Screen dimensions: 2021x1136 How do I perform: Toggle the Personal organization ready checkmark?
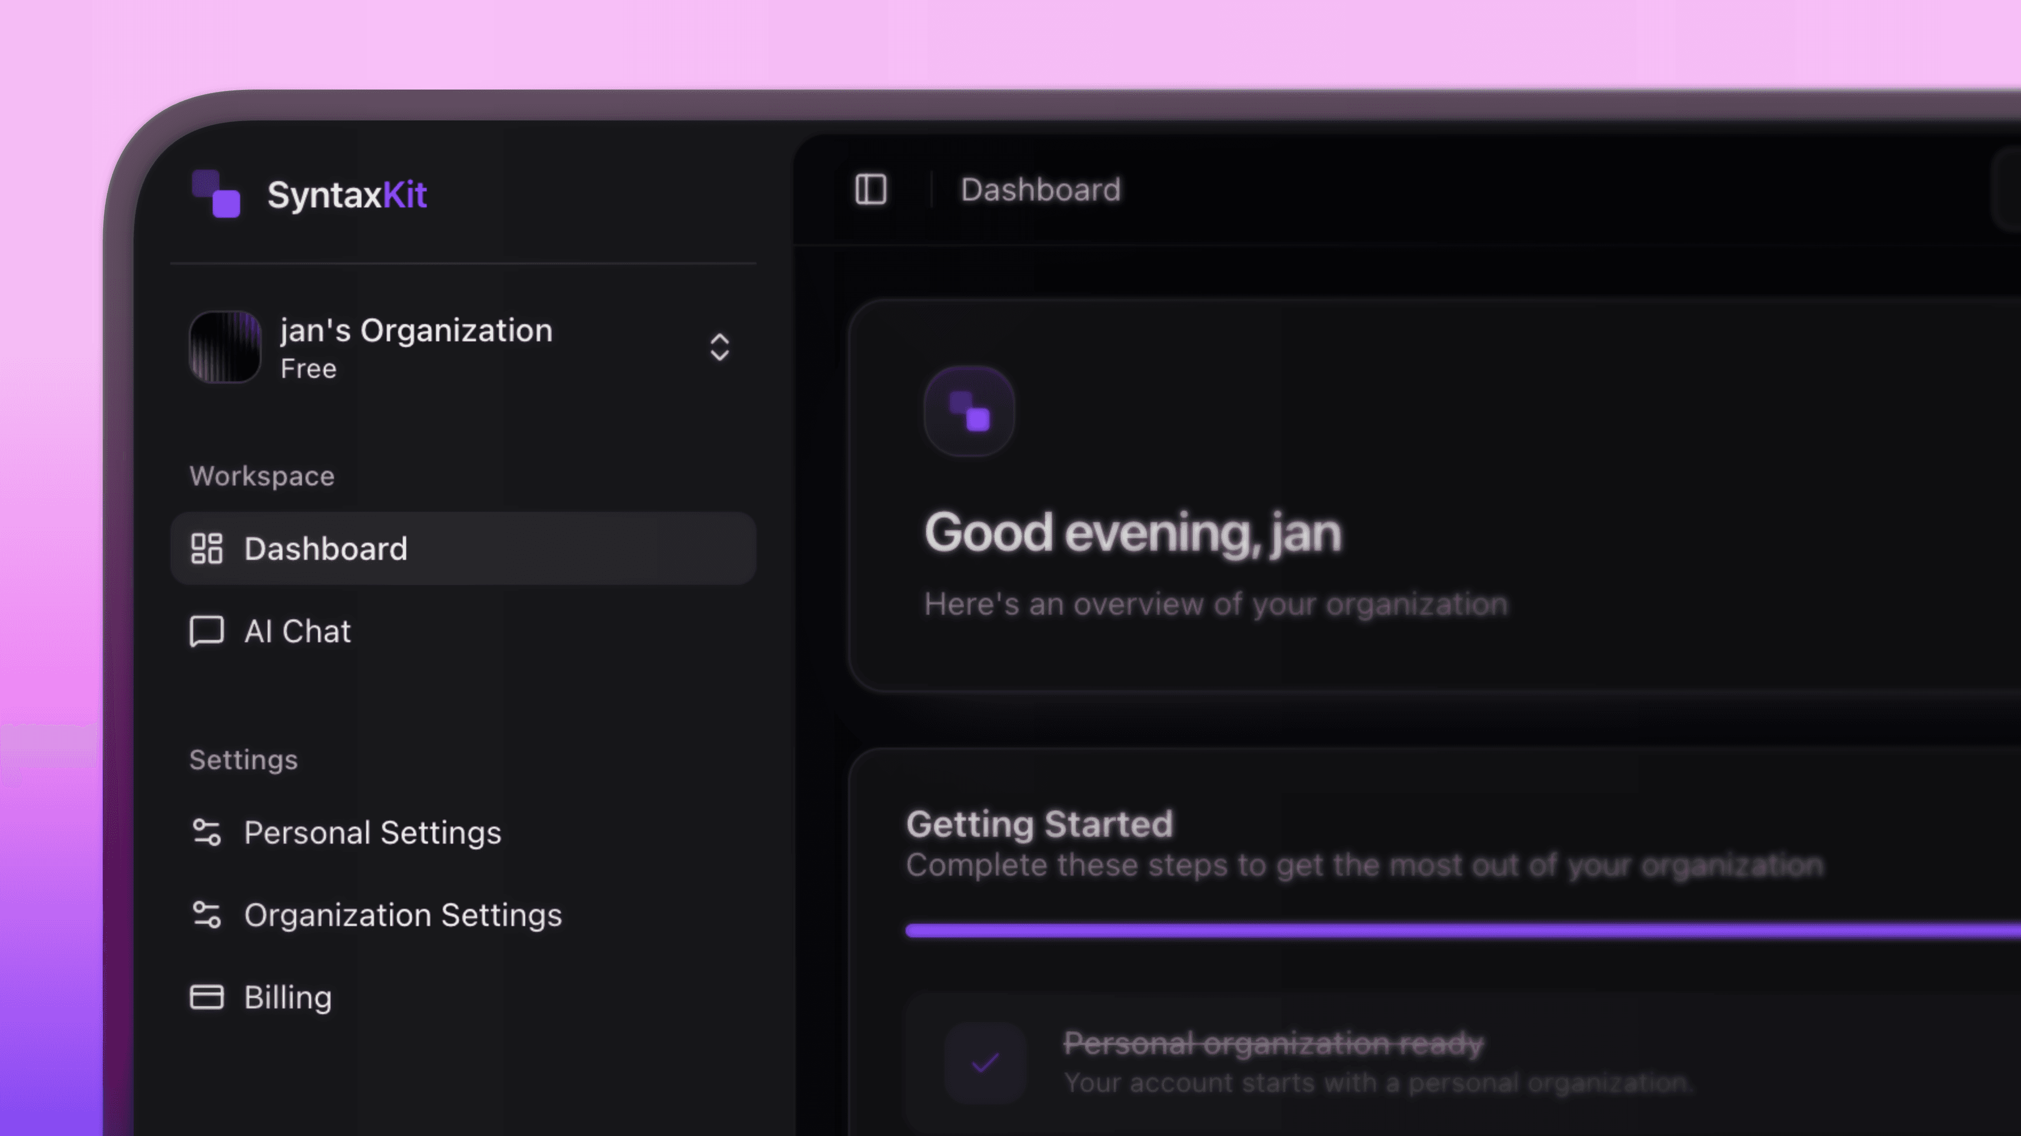click(x=985, y=1063)
